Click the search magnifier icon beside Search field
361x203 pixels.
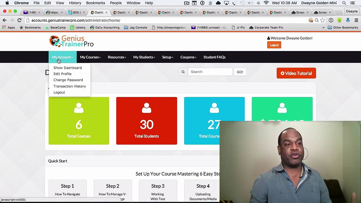pyautogui.click(x=183, y=72)
